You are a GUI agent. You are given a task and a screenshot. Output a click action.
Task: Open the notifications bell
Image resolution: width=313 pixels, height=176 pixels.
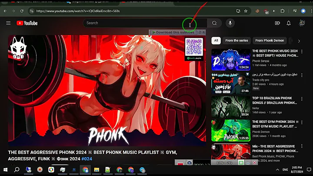(x=289, y=23)
